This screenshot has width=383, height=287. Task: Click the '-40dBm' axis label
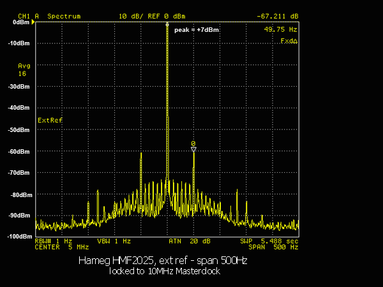point(19,108)
